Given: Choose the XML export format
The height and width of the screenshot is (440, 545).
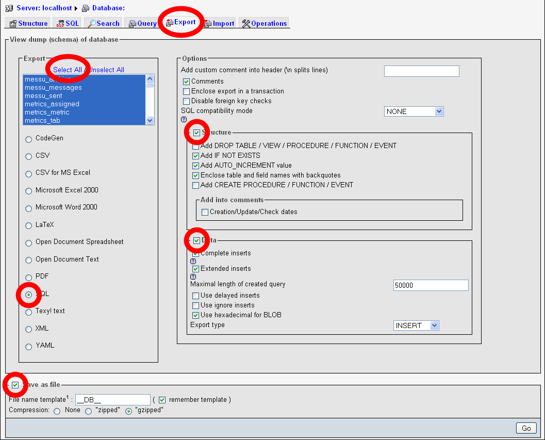Looking at the screenshot, I should 28,330.
